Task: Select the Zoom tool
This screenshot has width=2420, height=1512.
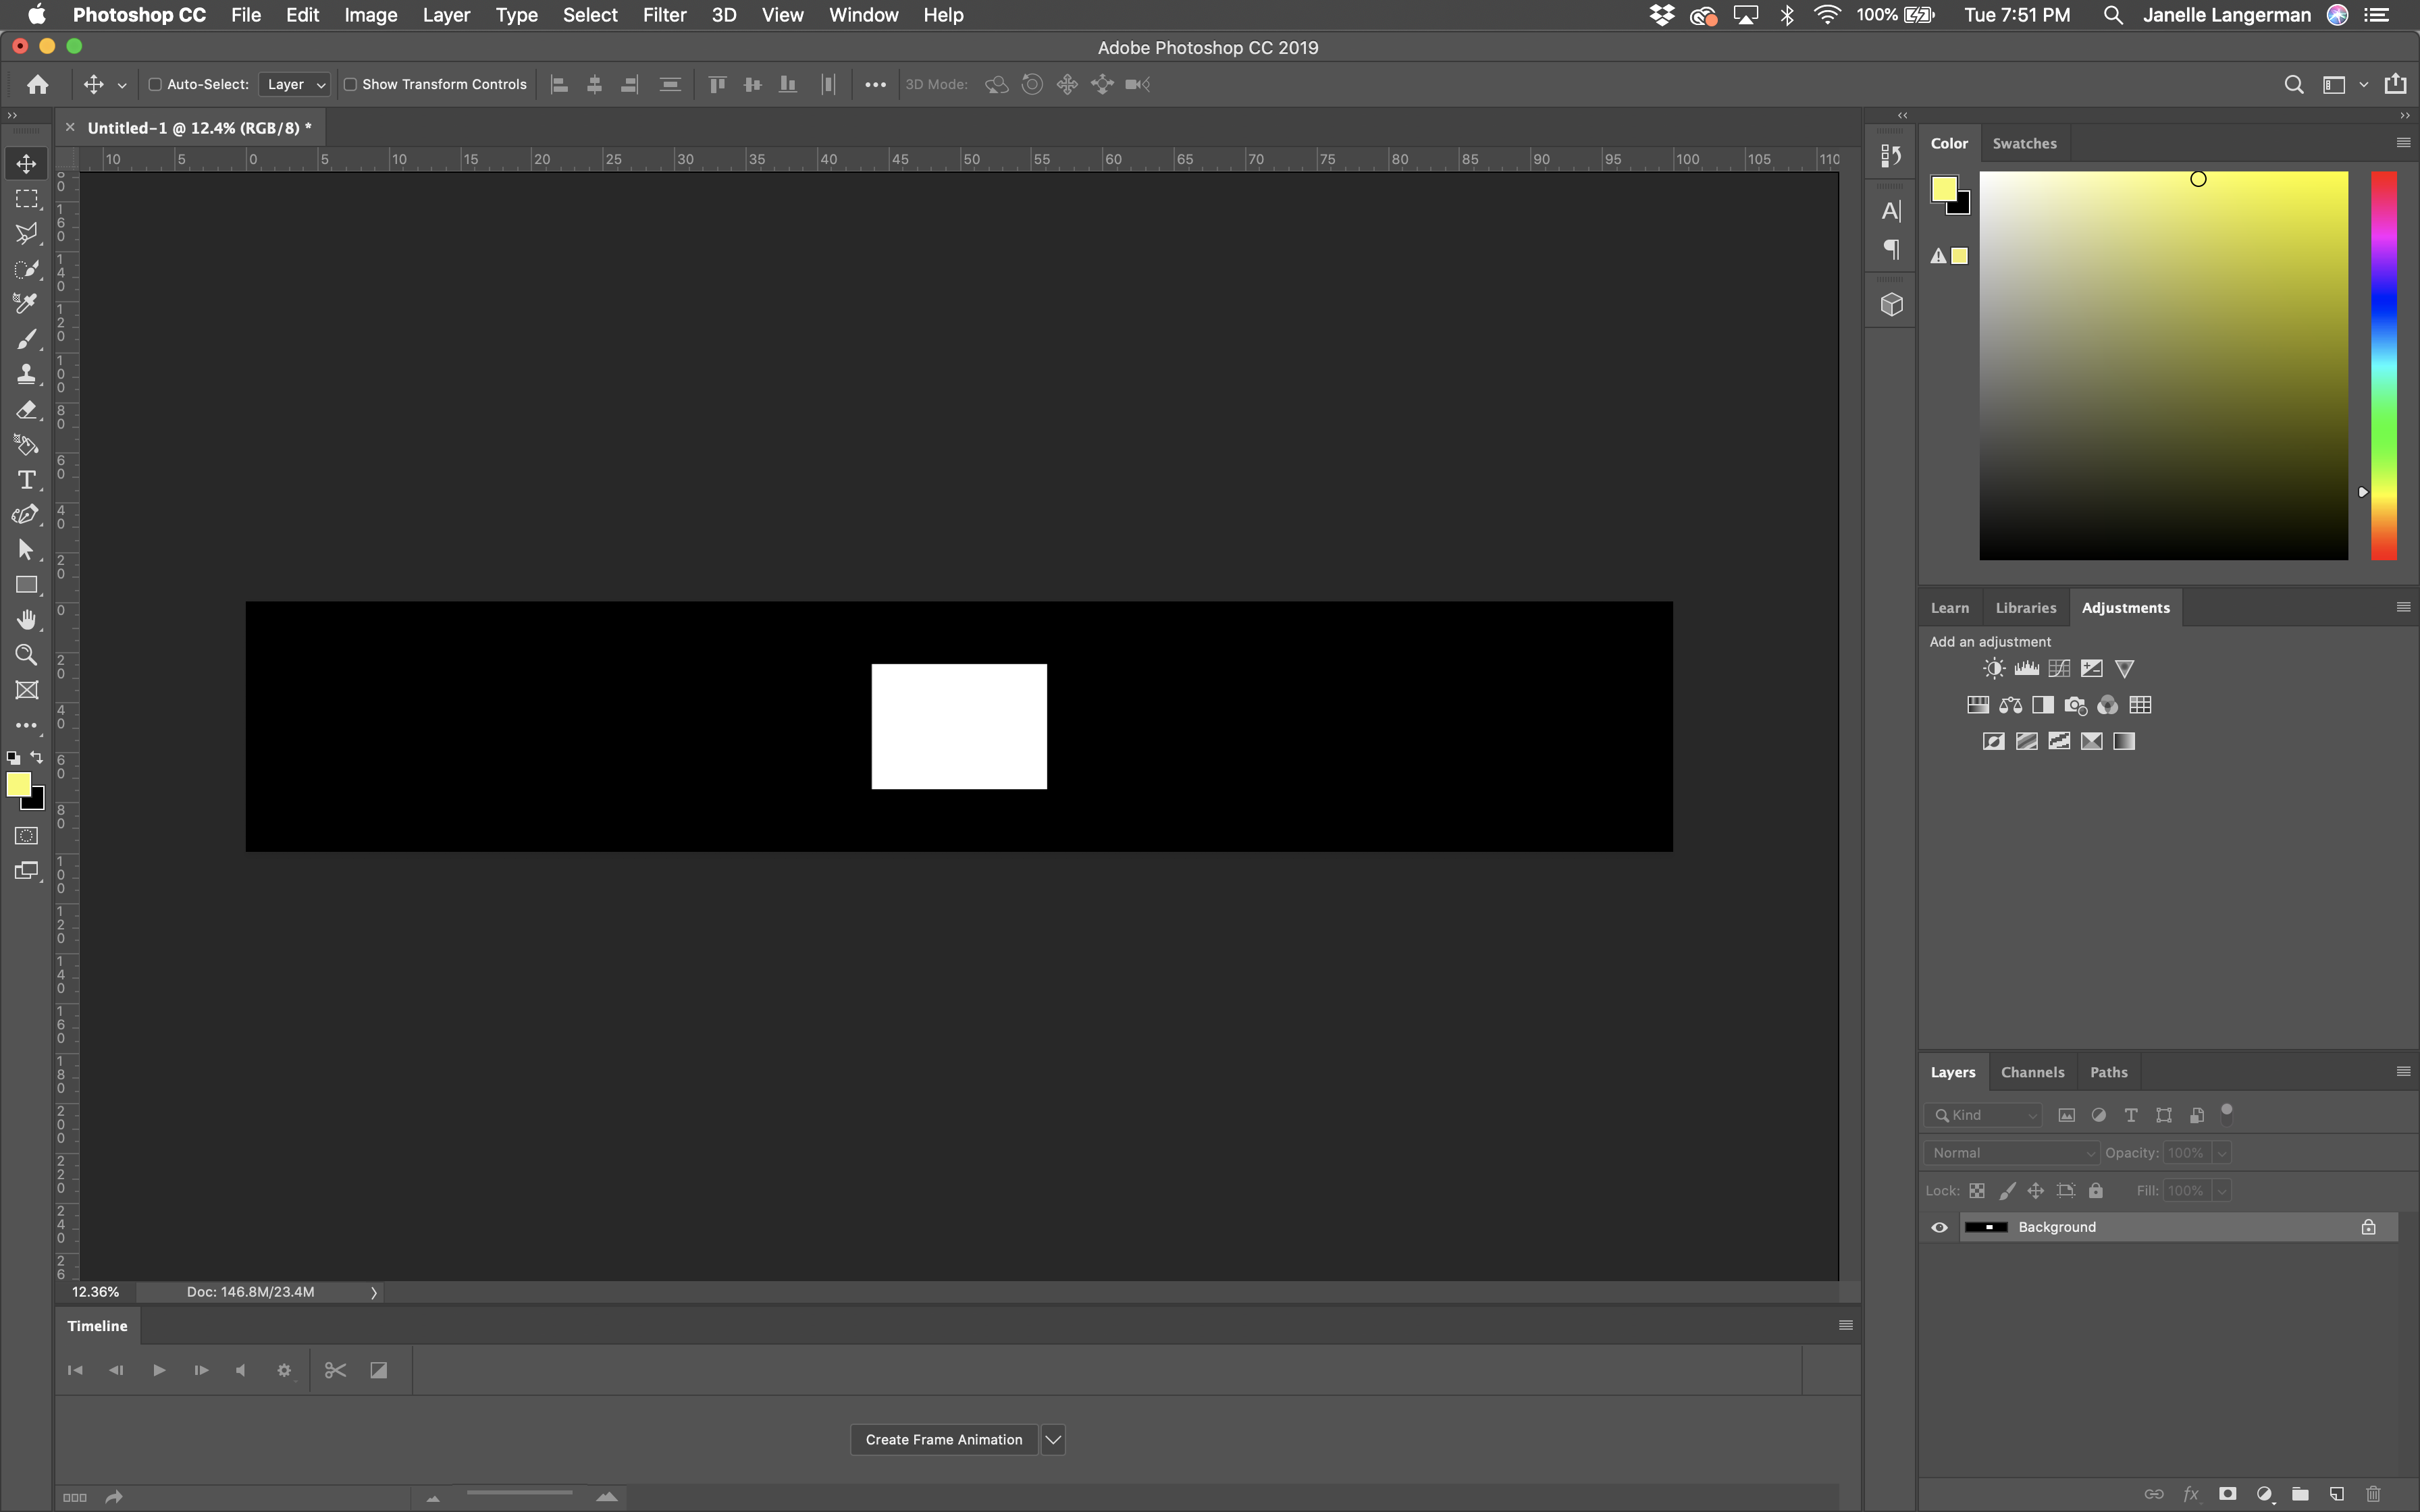Action: point(26,655)
